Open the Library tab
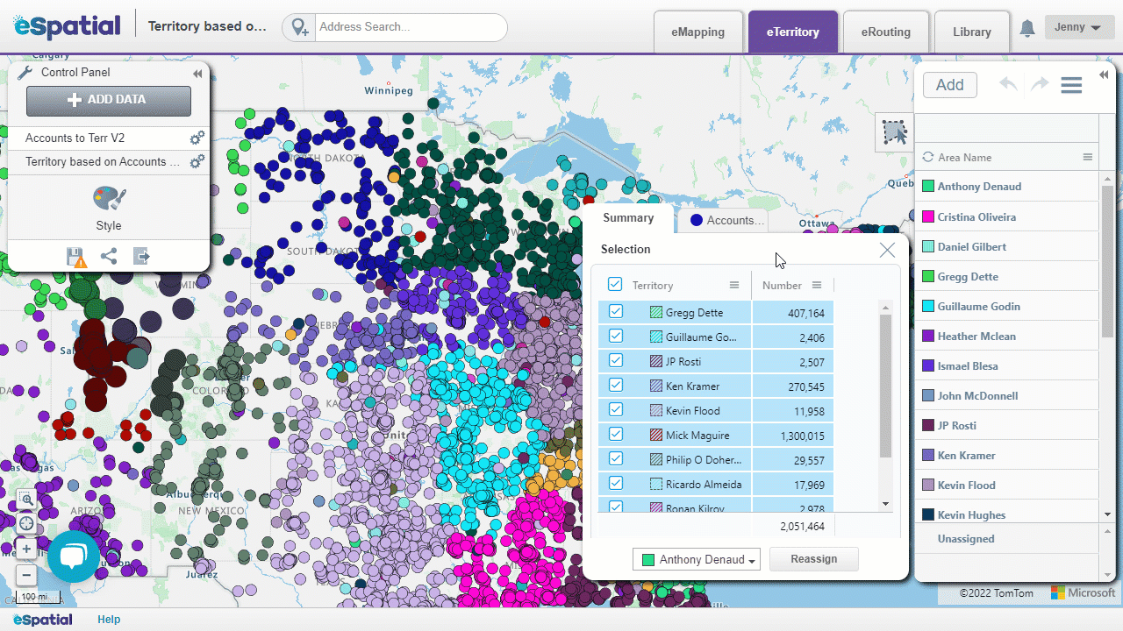1123x631 pixels. click(x=972, y=32)
